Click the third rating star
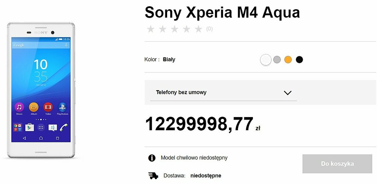 pos(175,29)
